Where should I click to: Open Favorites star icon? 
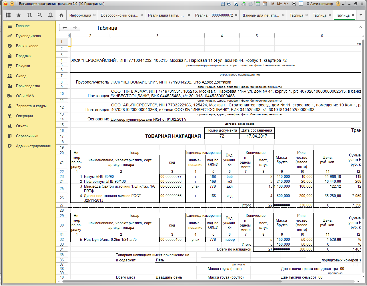click(x=19, y=15)
